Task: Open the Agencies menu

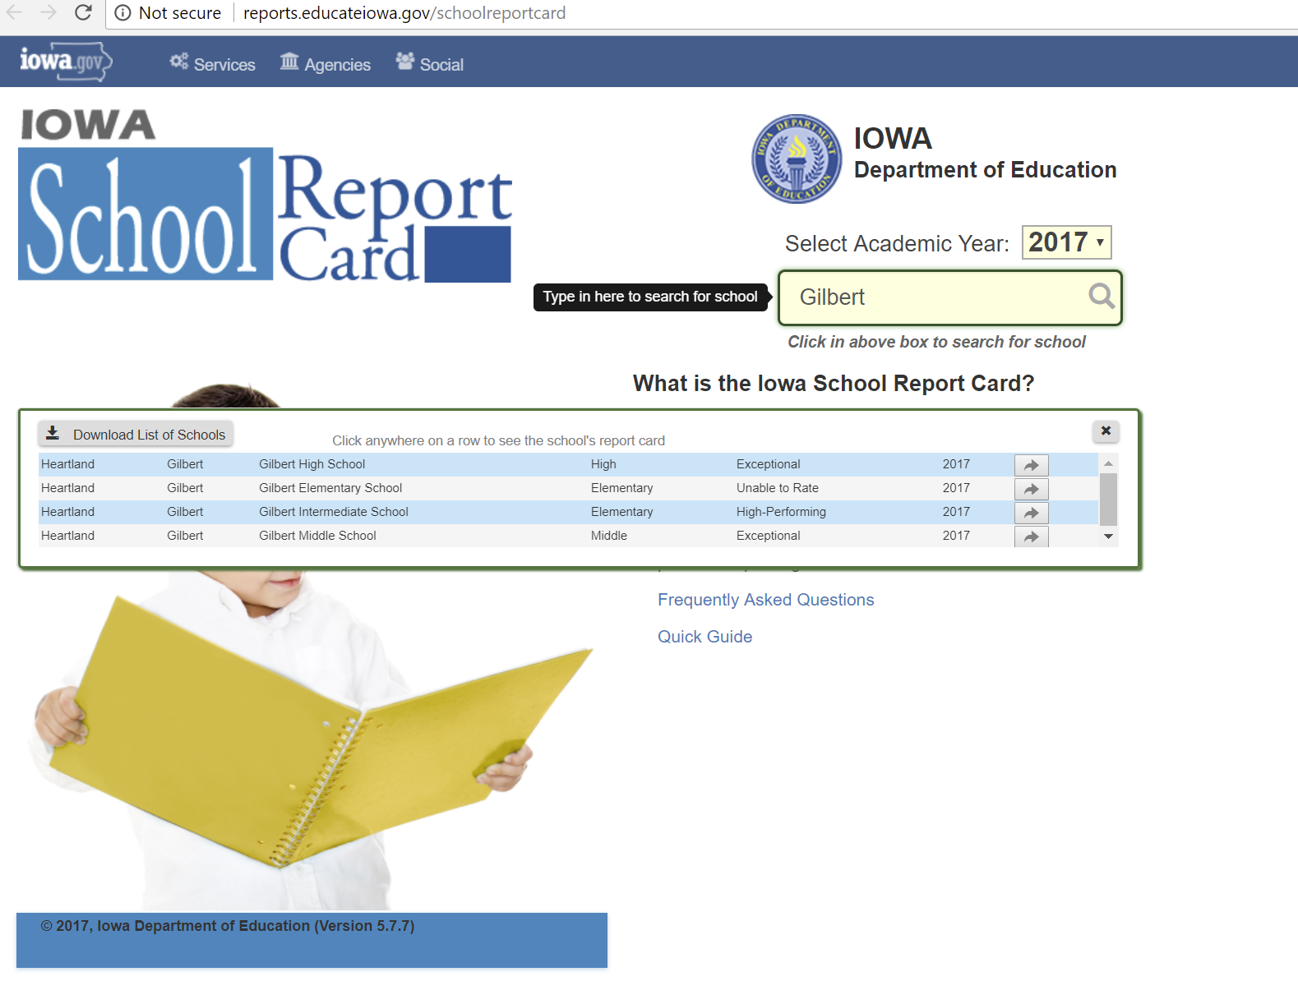Action: pyautogui.click(x=326, y=64)
